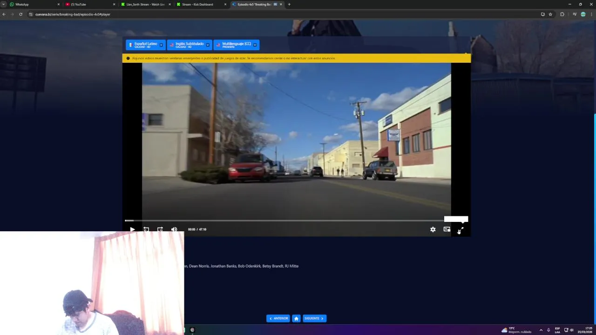Open the tab search dropdown
Image resolution: width=596 pixels, height=335 pixels.
point(3,4)
